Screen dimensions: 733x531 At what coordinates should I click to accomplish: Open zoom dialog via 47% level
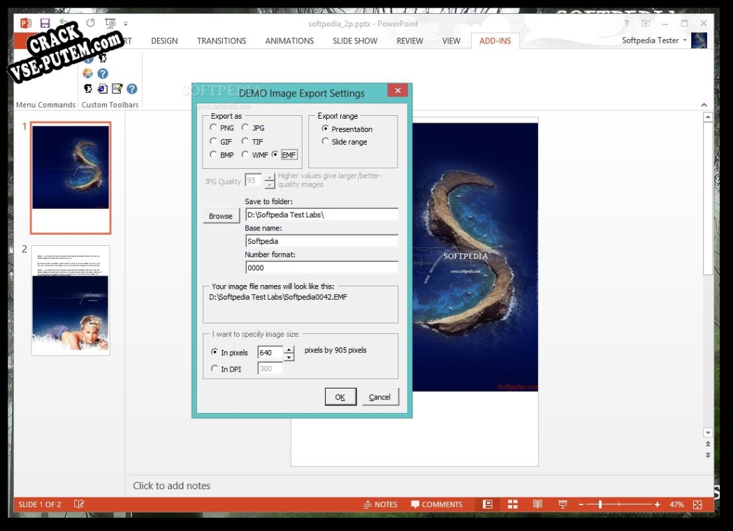click(x=676, y=505)
